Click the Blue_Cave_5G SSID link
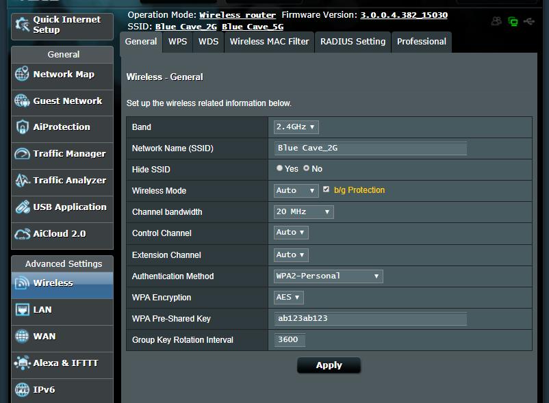Image resolution: width=549 pixels, height=403 pixels. click(253, 27)
